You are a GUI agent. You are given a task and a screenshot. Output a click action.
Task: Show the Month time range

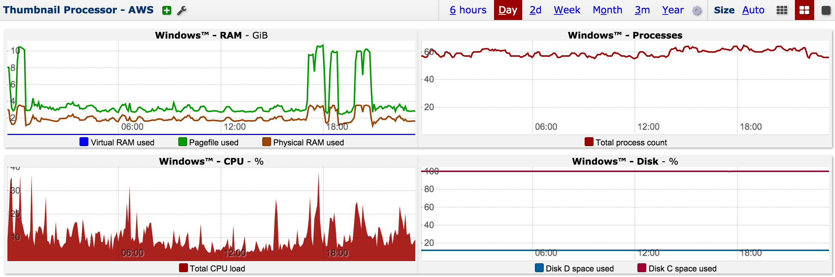607,10
